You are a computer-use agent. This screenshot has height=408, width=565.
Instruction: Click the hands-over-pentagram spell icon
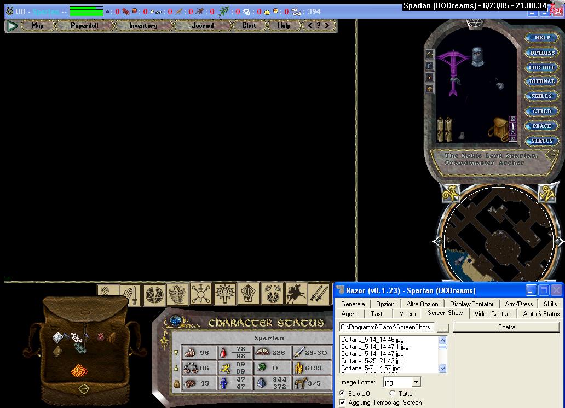272,294
